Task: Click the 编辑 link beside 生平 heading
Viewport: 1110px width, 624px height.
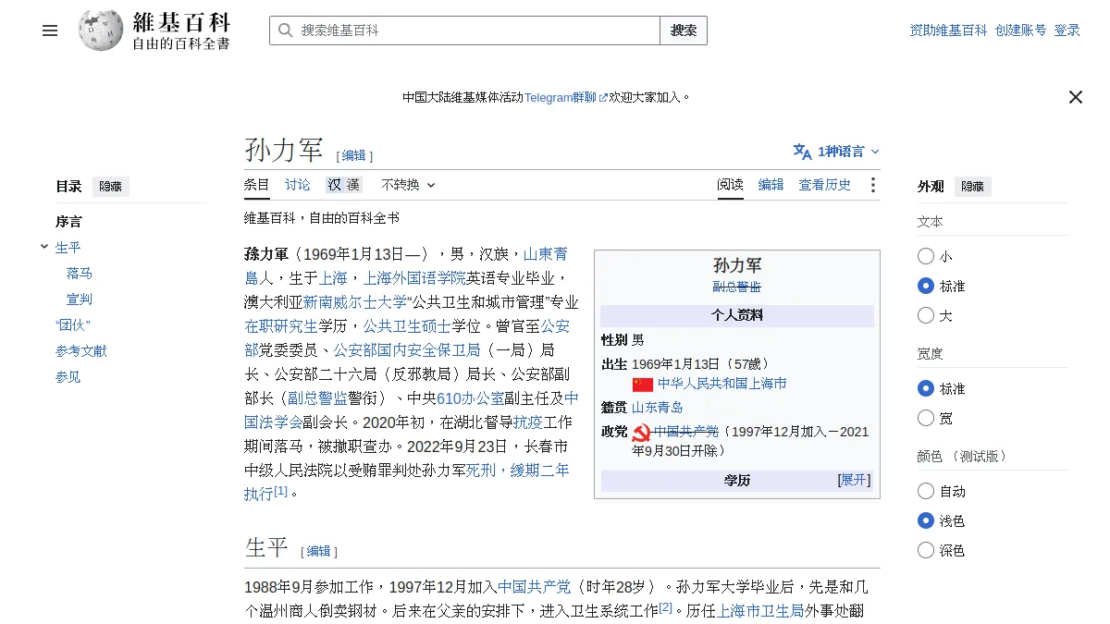Action: tap(319, 551)
